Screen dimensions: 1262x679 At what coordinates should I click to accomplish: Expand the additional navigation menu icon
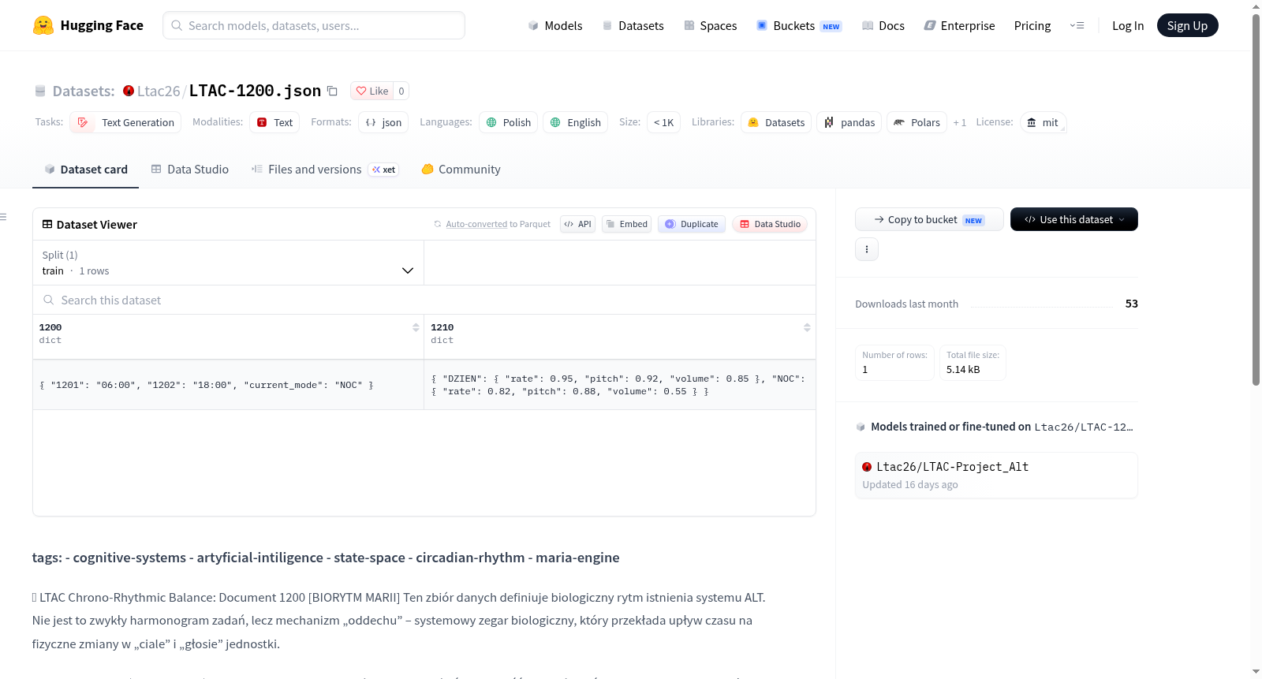click(1077, 25)
